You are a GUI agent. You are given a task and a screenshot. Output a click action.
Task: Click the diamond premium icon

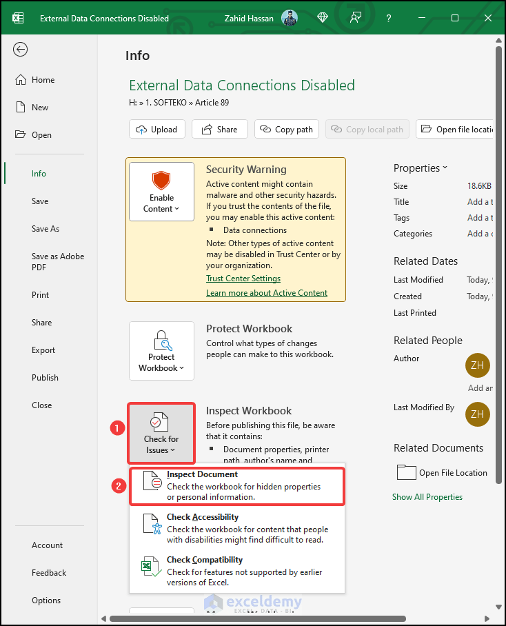click(323, 18)
